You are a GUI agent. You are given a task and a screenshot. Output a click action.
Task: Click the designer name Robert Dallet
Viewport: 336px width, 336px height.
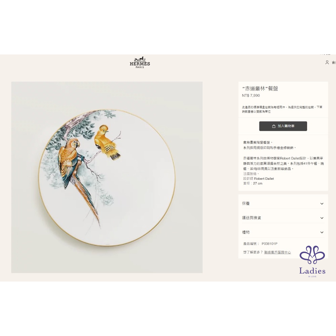pos(264,179)
